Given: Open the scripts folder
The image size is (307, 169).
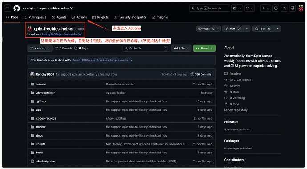Looking at the screenshot, I should (x=41, y=144).
